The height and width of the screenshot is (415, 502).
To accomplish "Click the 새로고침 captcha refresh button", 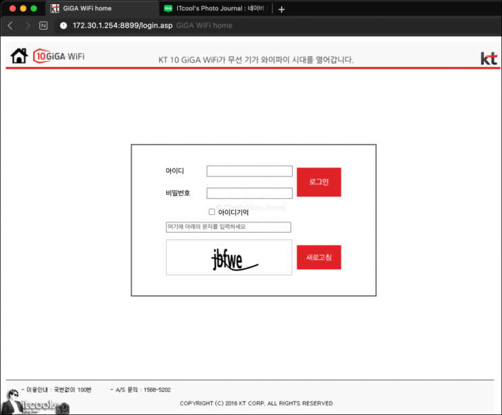I will coord(319,257).
